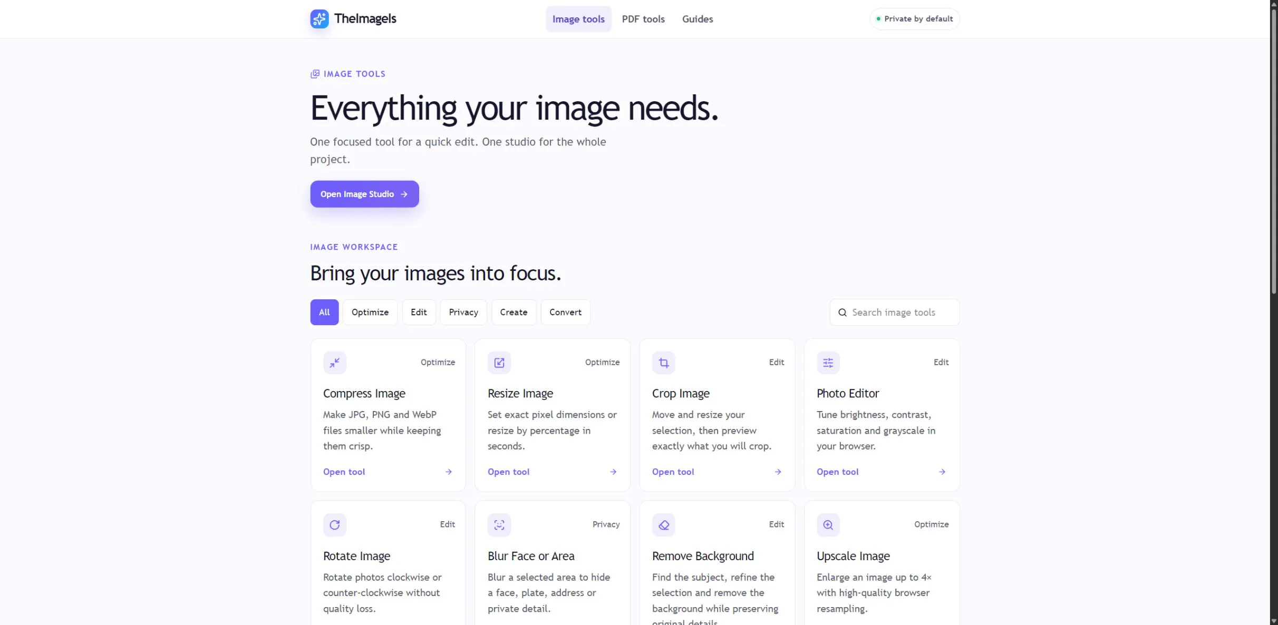Click the page vertical scrollbar thumb
This screenshot has width=1278, height=625.
(1274, 150)
